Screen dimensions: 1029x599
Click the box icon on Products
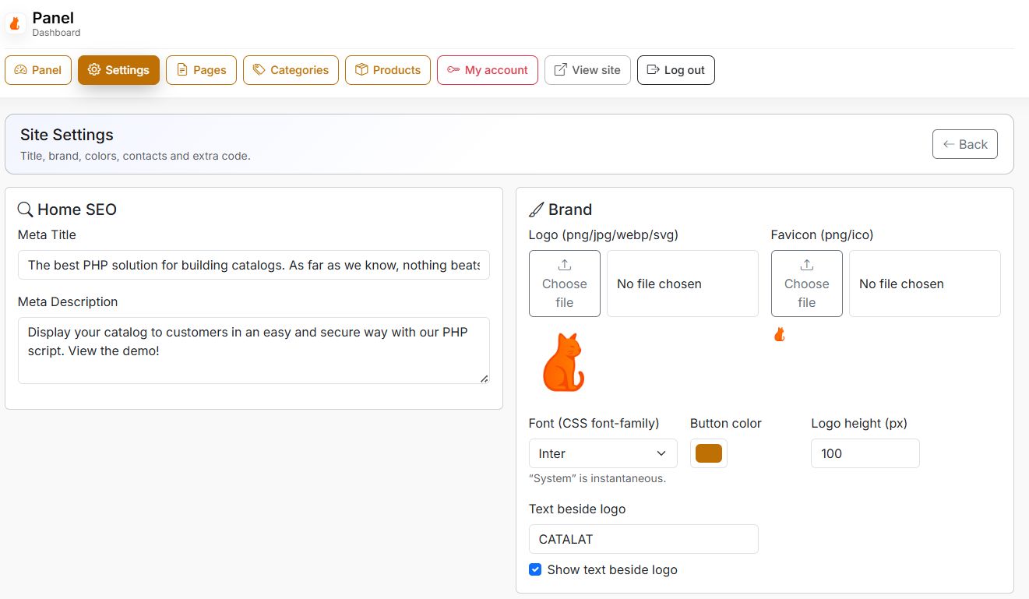coord(361,70)
